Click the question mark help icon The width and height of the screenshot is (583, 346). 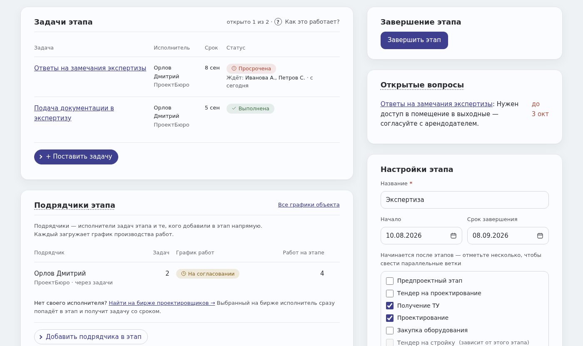[x=278, y=22]
